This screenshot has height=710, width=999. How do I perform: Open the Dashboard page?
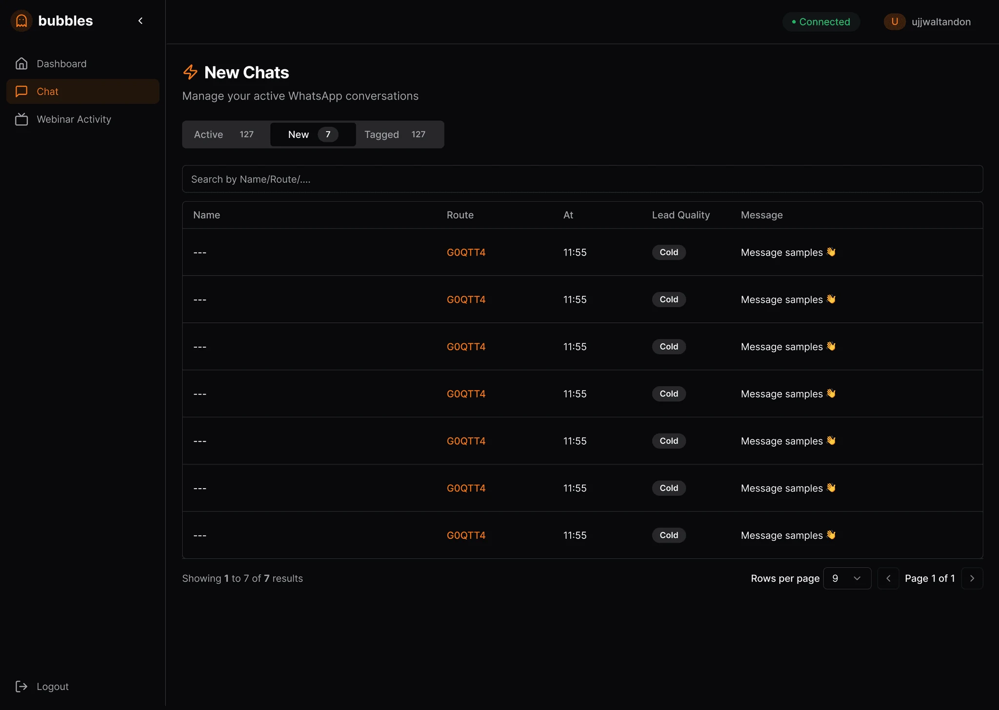pos(83,63)
